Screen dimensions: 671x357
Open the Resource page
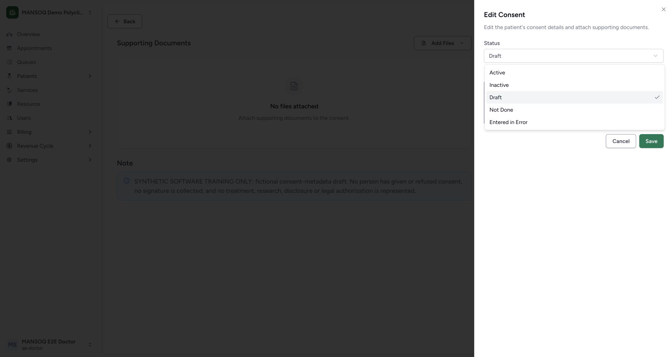pyautogui.click(x=50, y=104)
